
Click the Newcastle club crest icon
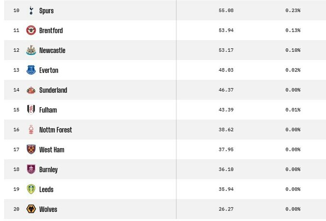tap(31, 50)
